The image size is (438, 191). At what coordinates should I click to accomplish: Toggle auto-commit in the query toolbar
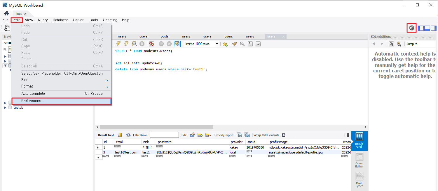177,44
